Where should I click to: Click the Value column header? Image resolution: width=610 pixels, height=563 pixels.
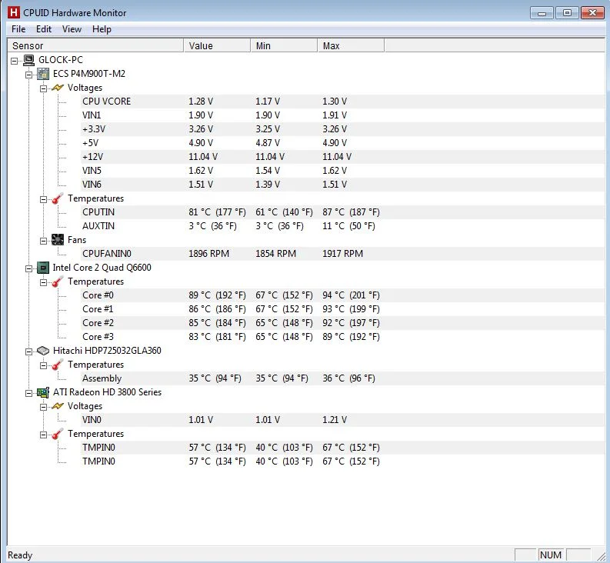coord(217,45)
